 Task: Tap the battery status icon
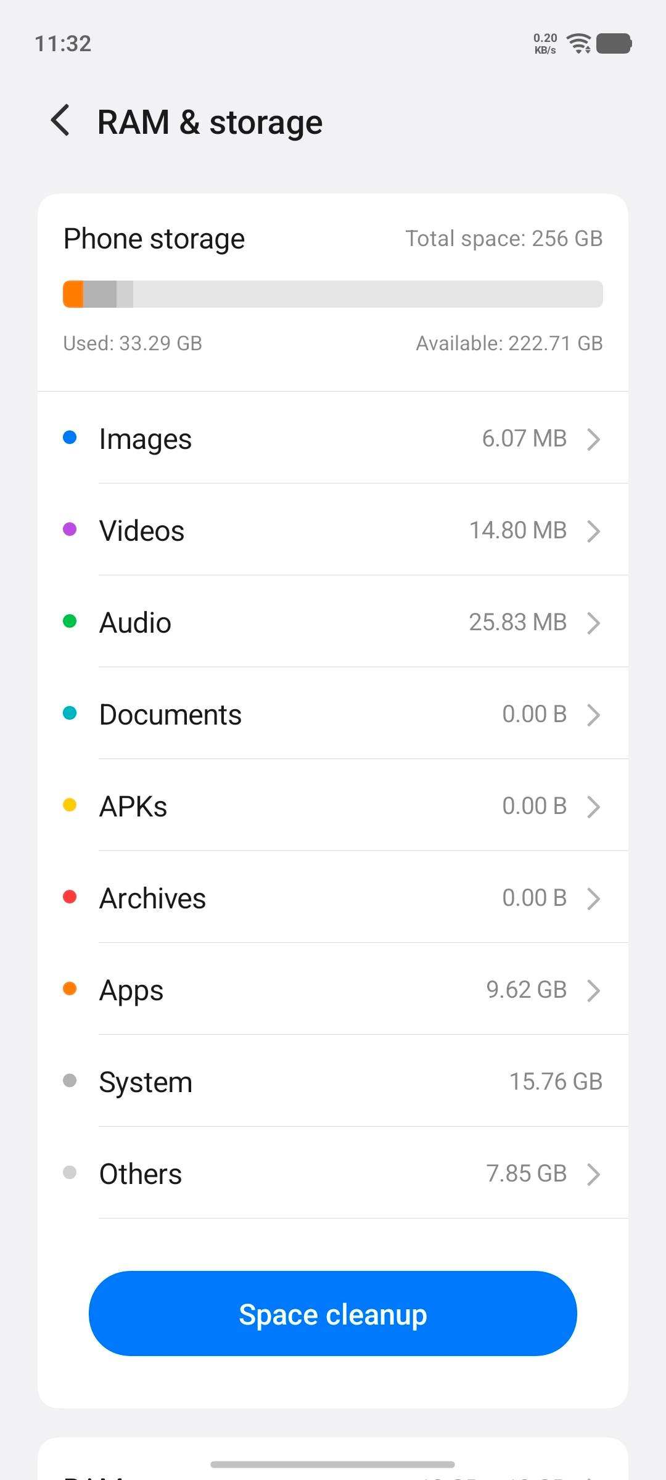point(614,44)
